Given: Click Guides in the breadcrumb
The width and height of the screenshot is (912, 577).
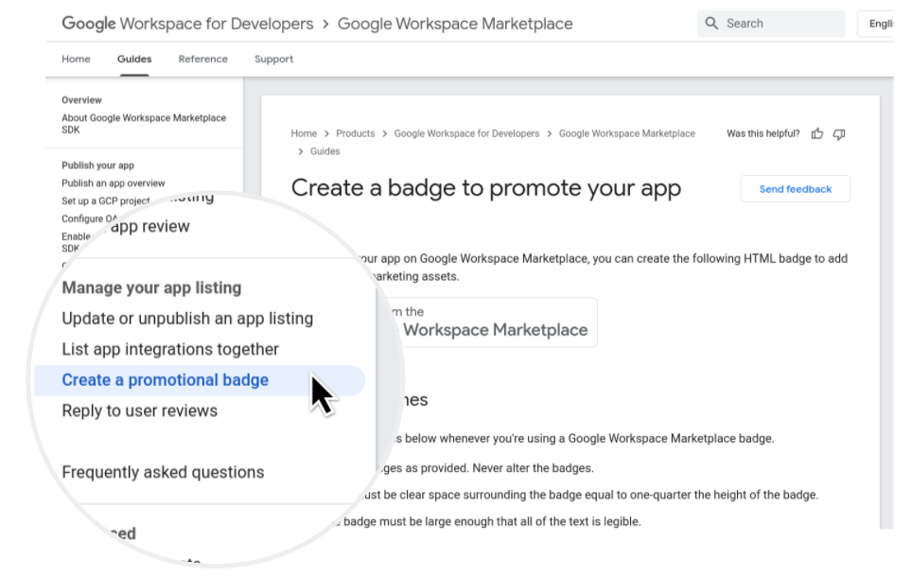Looking at the screenshot, I should [x=324, y=151].
